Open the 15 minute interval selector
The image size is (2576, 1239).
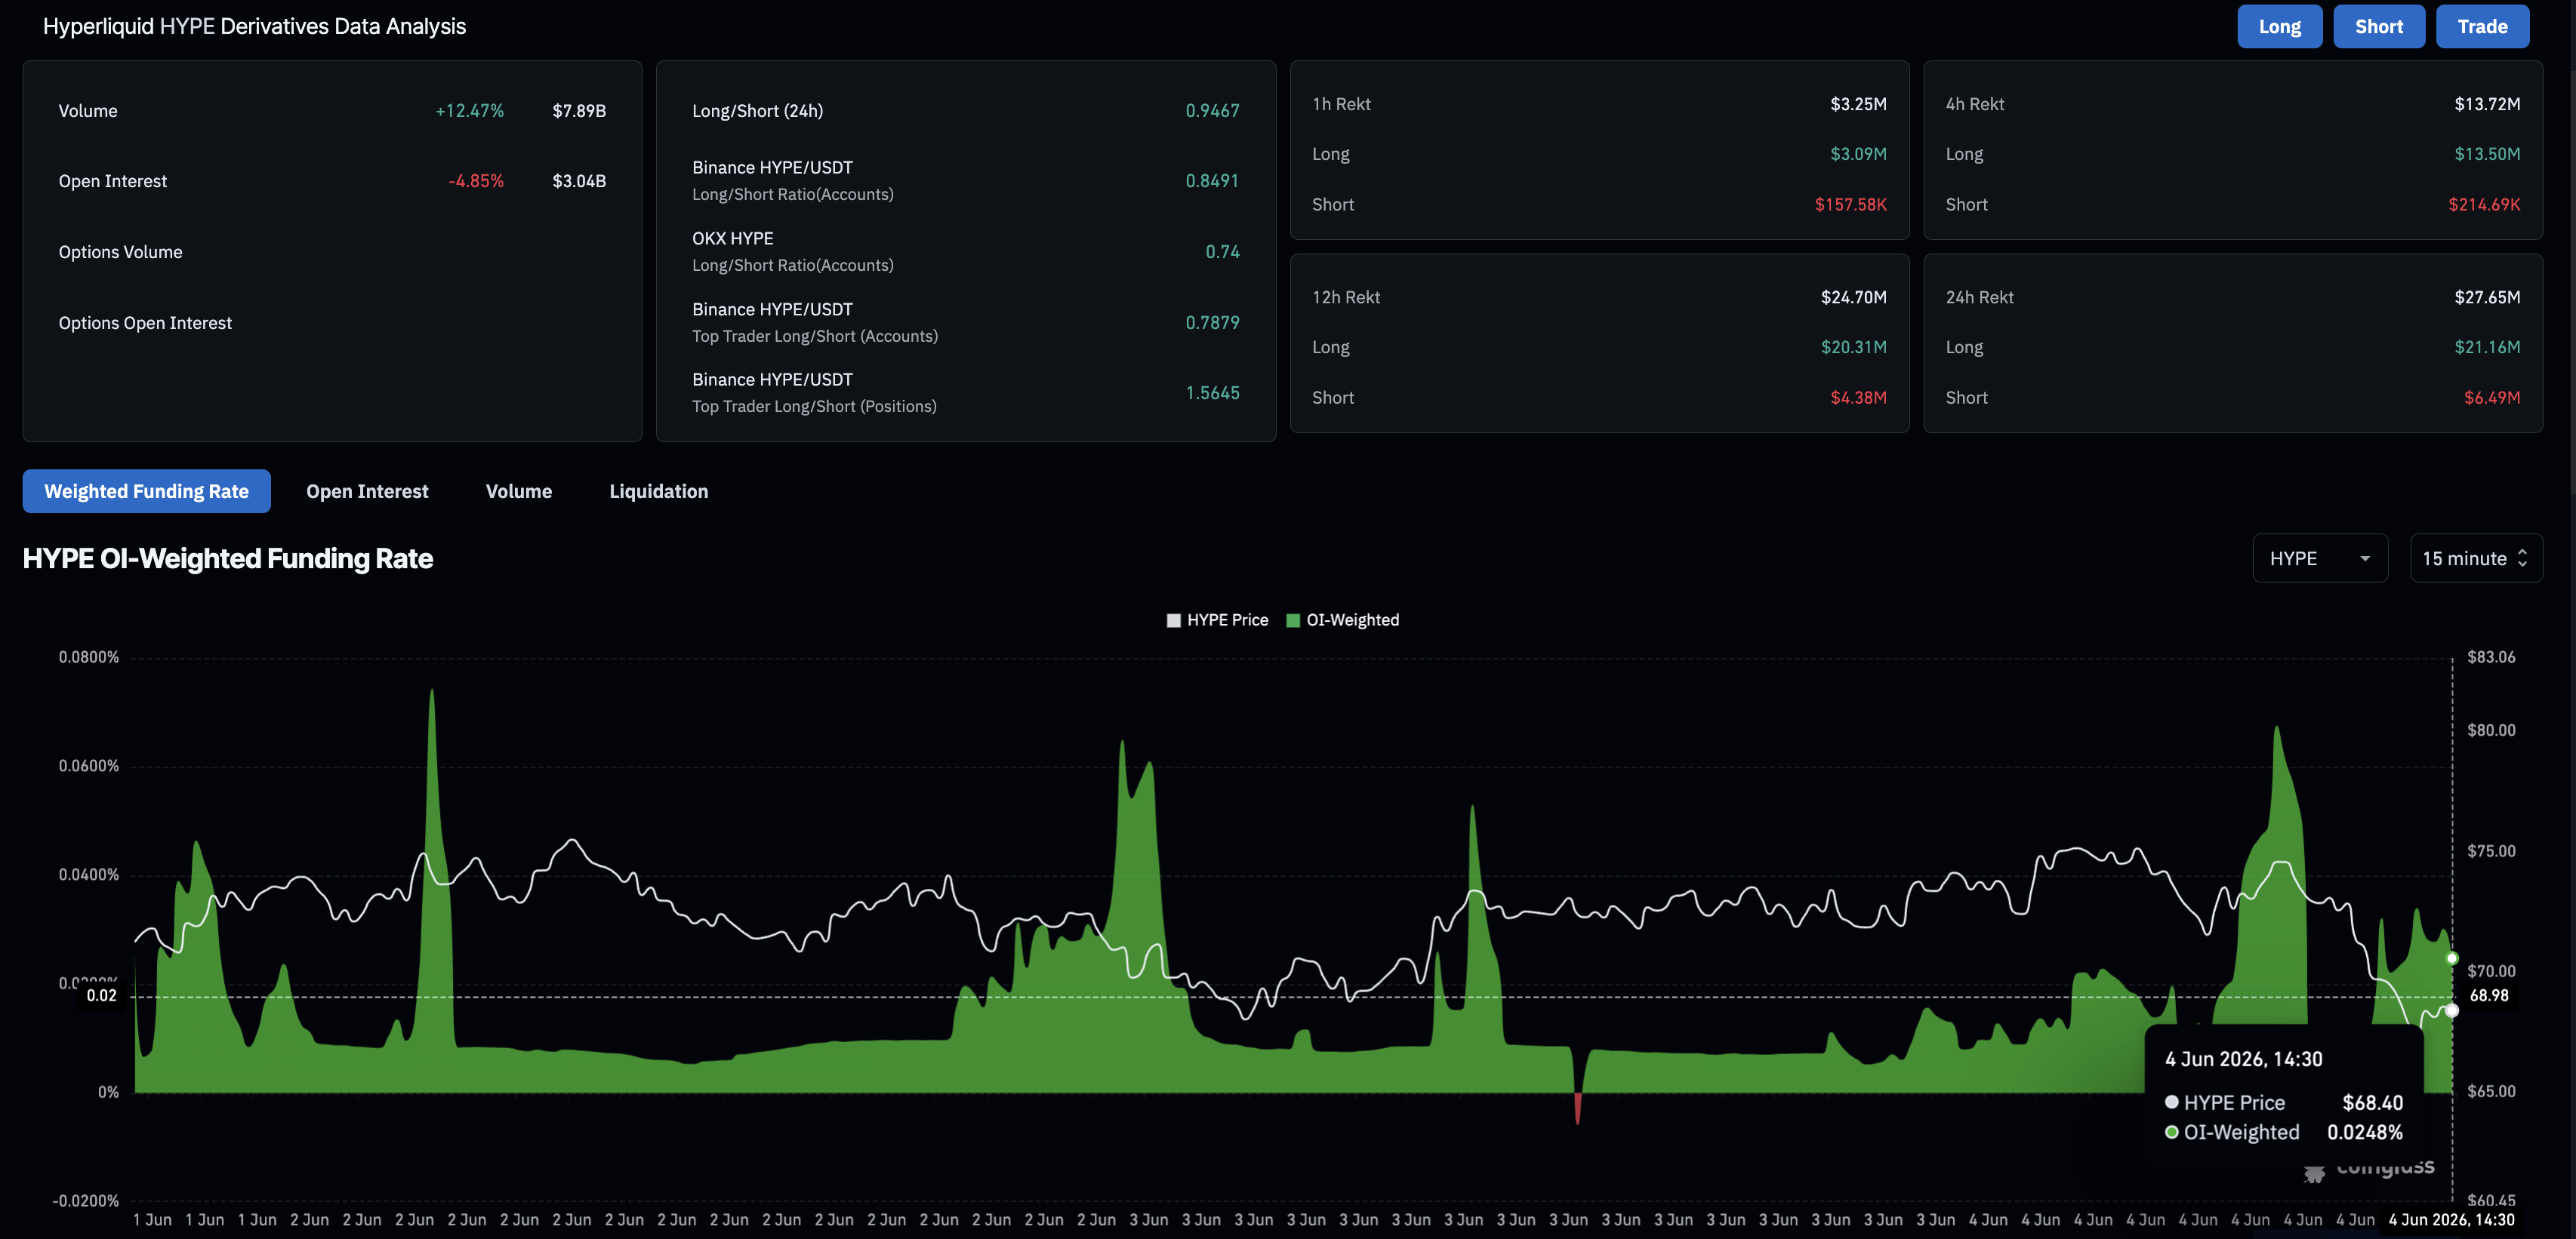pyautogui.click(x=2476, y=558)
